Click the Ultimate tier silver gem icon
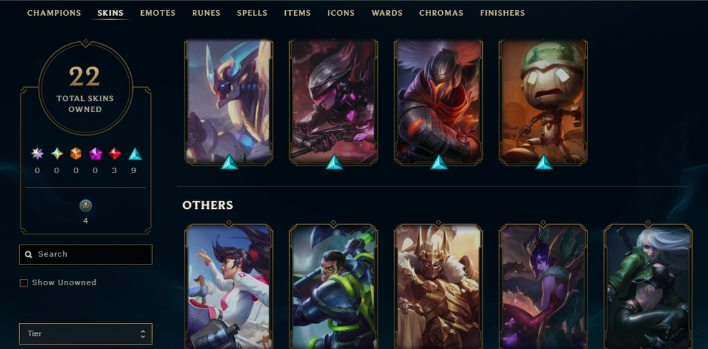The height and width of the screenshot is (349, 708). [37, 154]
